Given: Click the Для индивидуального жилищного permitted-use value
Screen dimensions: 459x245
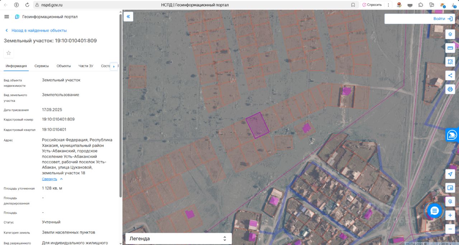Looking at the screenshot, I should pos(75,243).
